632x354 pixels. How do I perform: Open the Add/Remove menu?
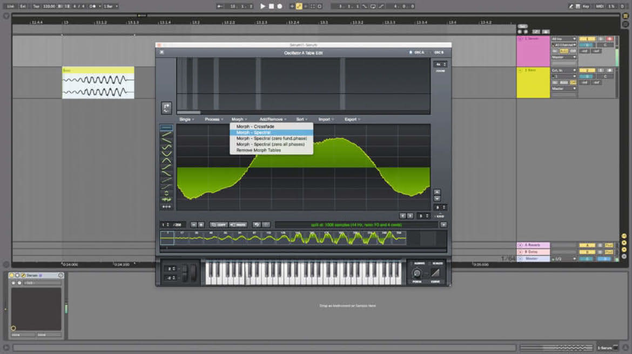click(273, 119)
